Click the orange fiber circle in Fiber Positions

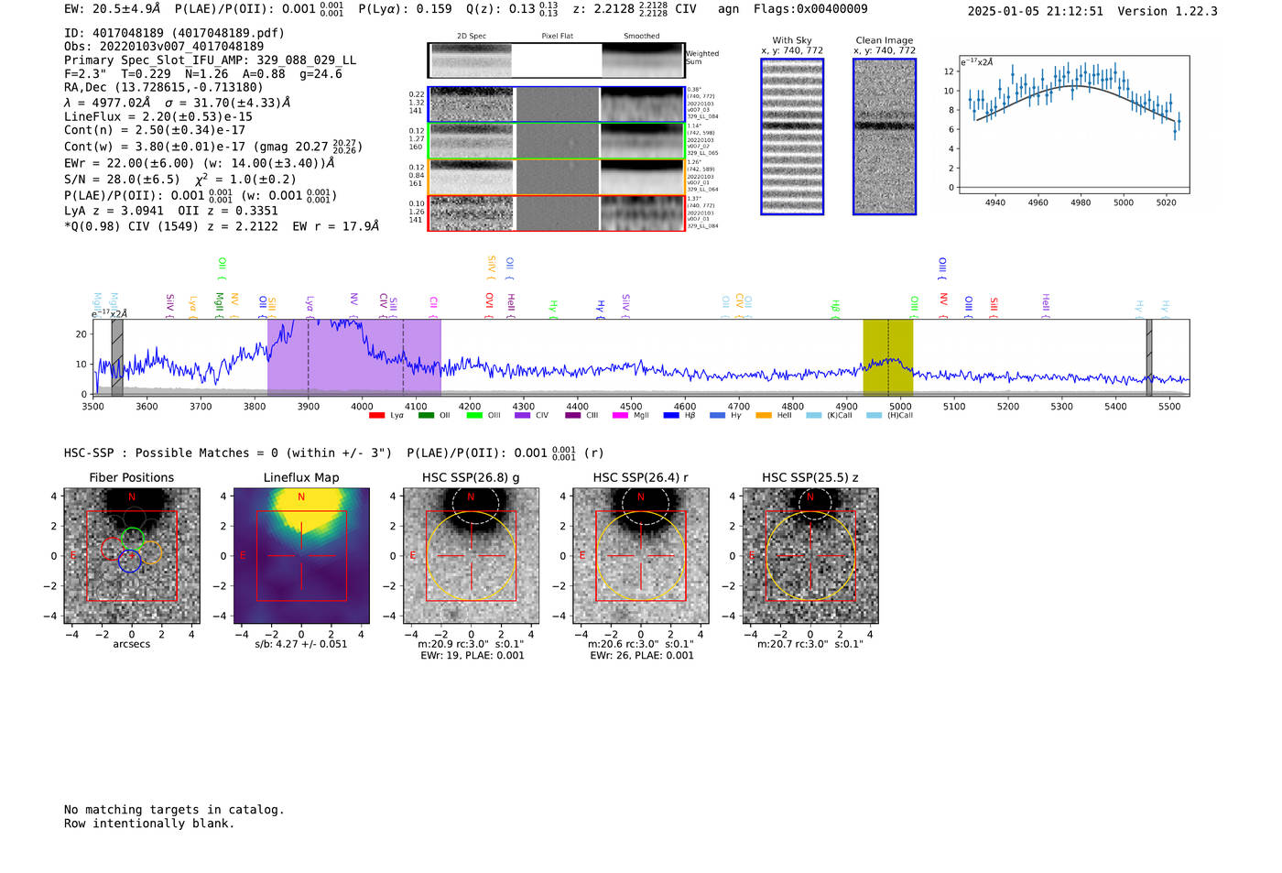click(x=150, y=551)
